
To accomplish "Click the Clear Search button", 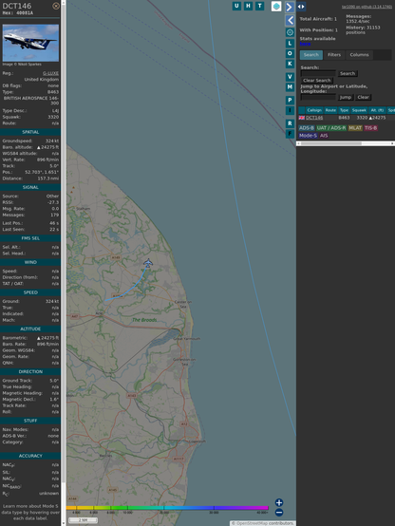I will 317,81.
